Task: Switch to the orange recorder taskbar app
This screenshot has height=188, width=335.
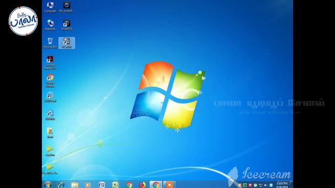Action: pyautogui.click(x=170, y=184)
